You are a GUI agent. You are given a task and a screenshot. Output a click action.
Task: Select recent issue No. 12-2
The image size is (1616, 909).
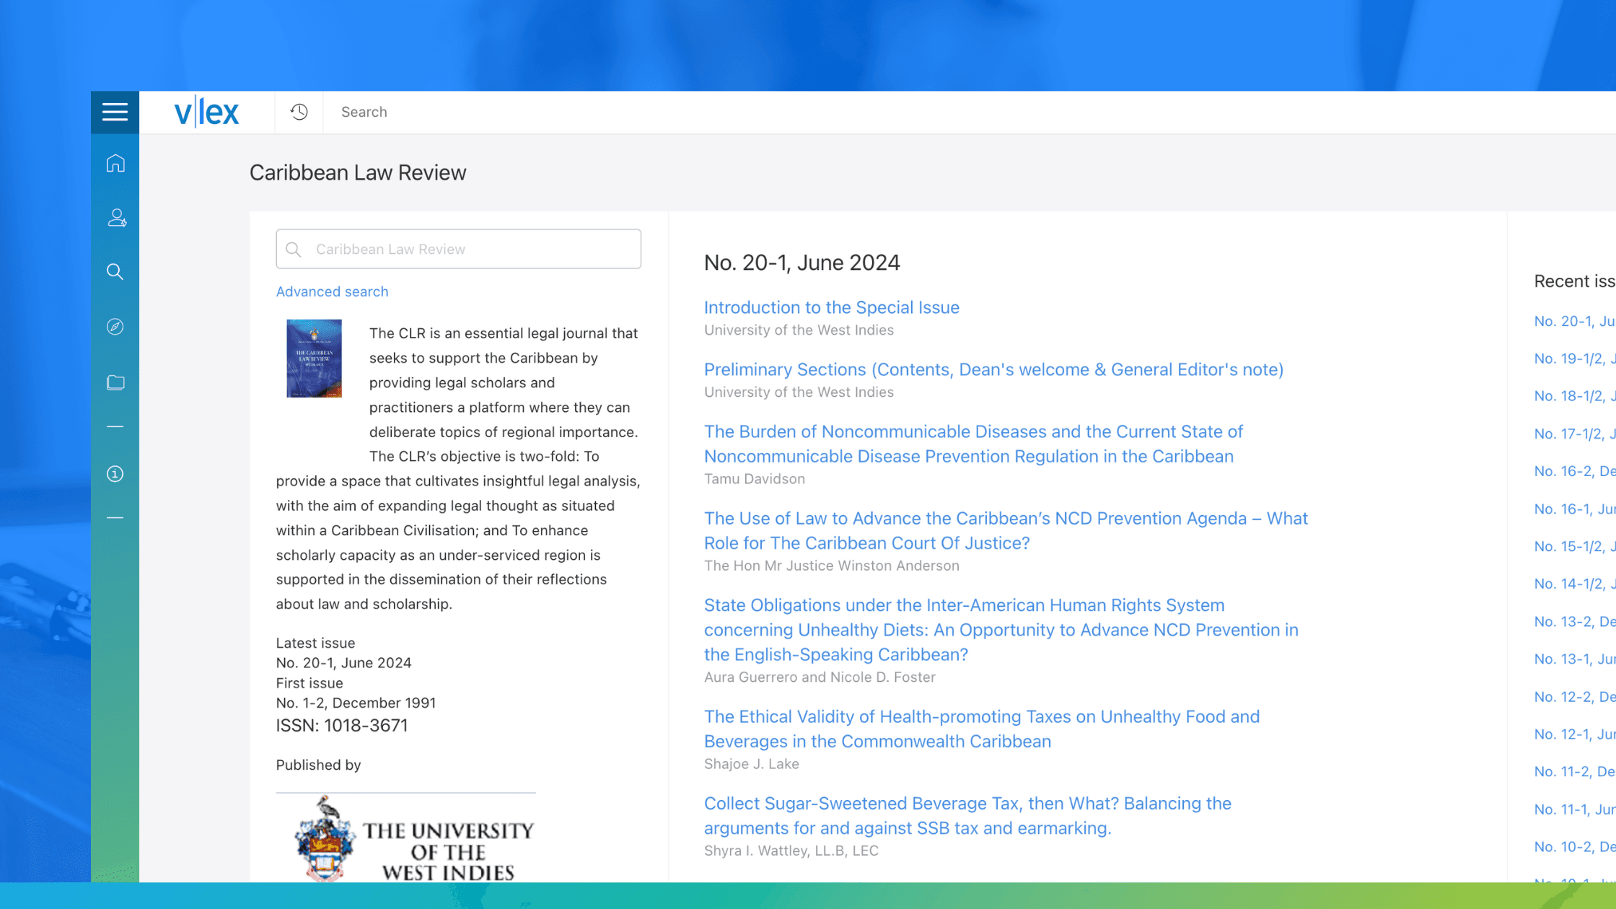pyautogui.click(x=1575, y=696)
